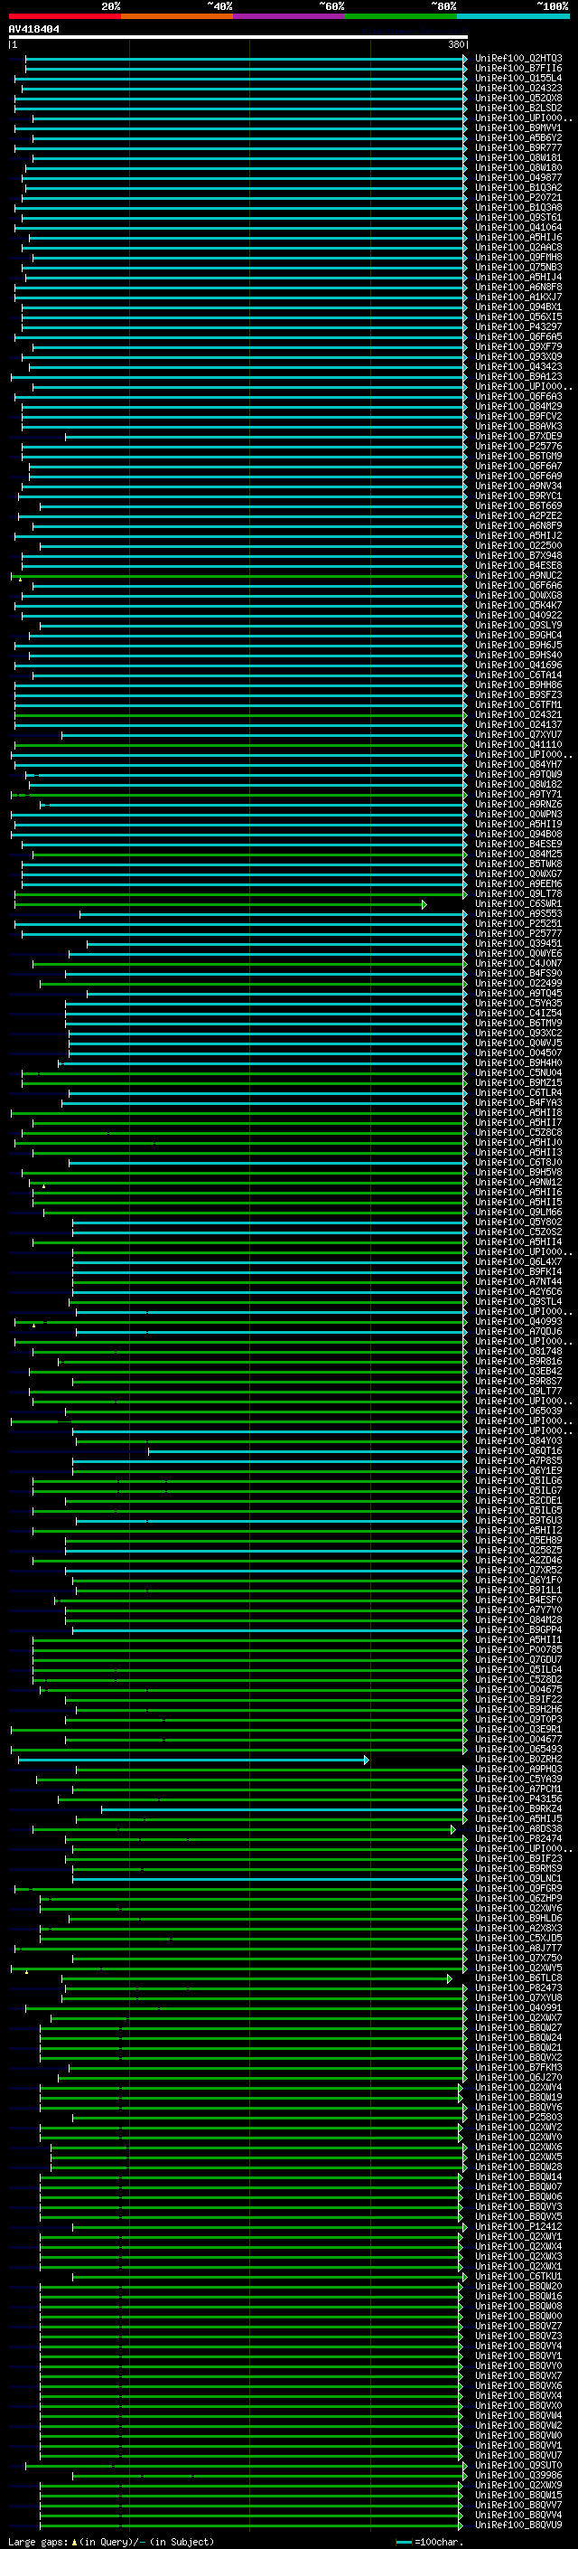Open hit UniRef100_Q155L4
578x2549 pixels.
point(518,78)
